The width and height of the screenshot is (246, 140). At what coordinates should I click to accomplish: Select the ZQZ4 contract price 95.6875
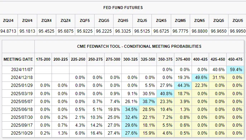point(66,31)
